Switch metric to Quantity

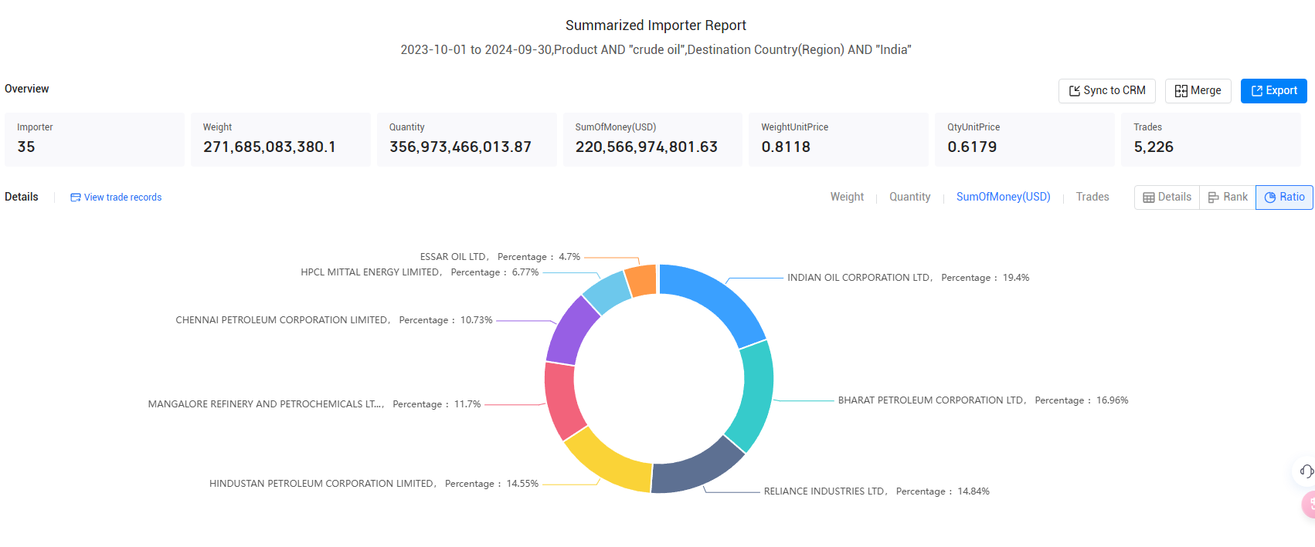pos(909,197)
